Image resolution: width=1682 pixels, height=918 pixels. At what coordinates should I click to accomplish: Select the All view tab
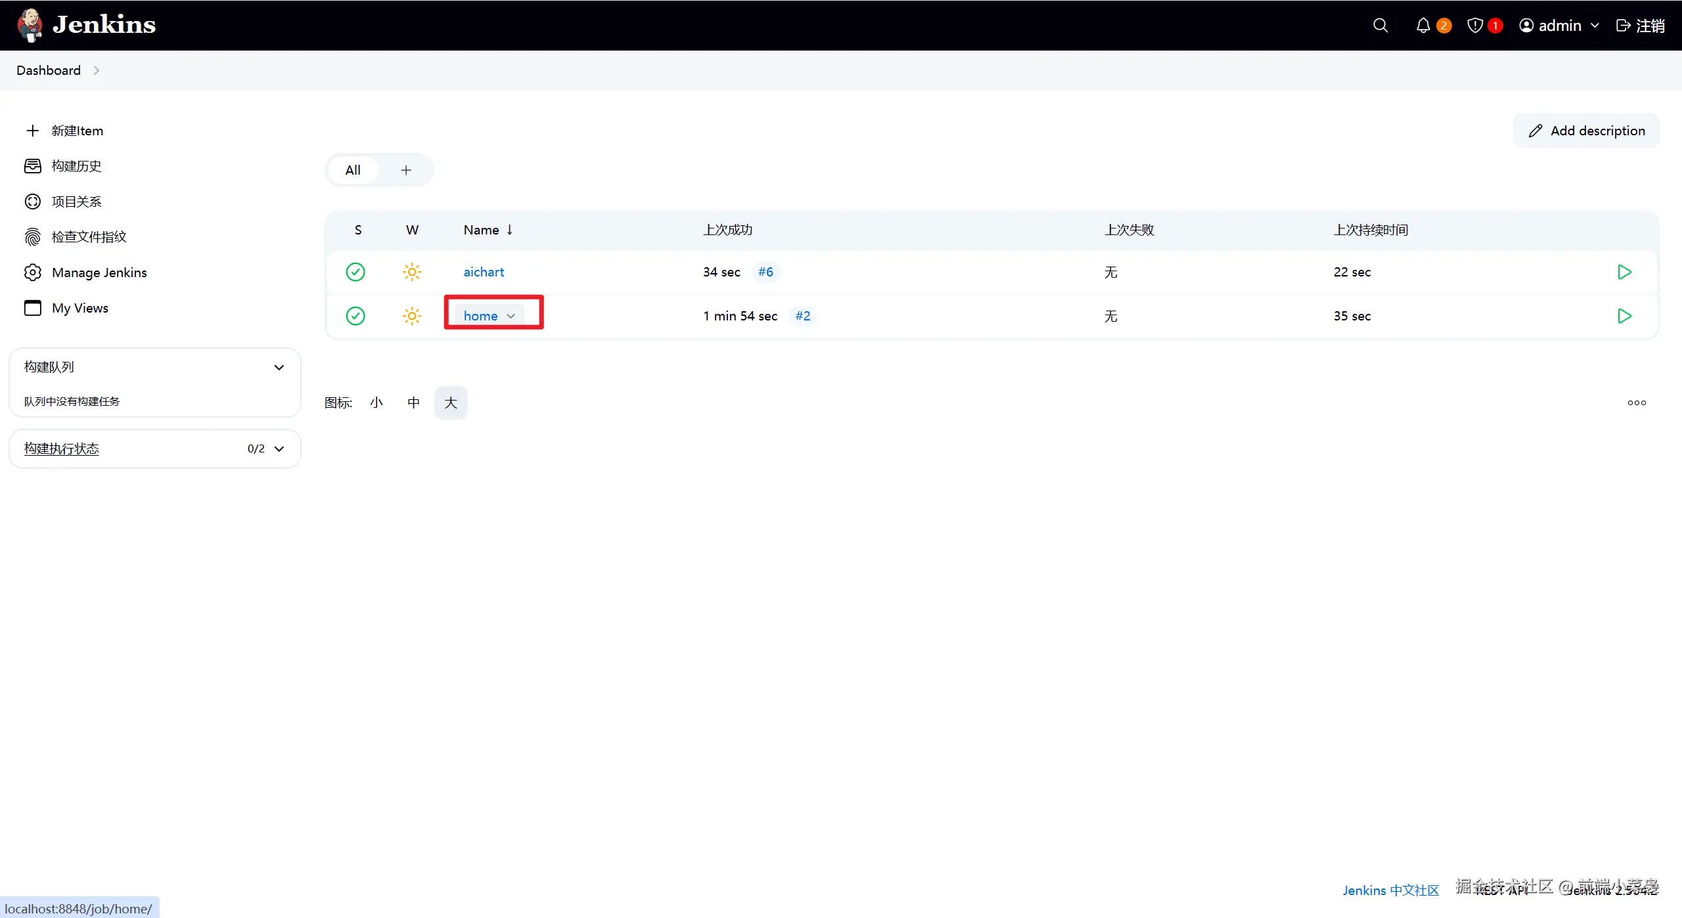353,170
